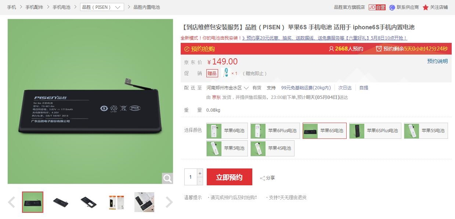Expand the delivery region 河南郑州市金水区 dropdown
This screenshot has width=455, height=219.
228,88
